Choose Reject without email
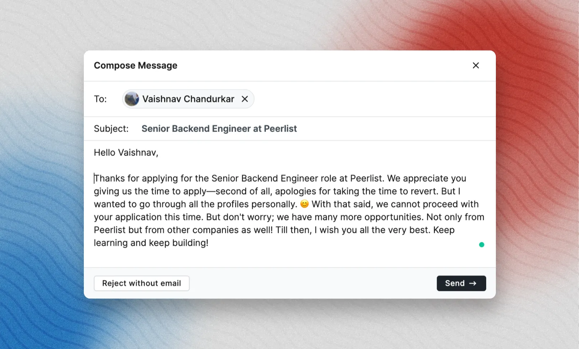Screen dimensions: 579x349 tap(142, 283)
